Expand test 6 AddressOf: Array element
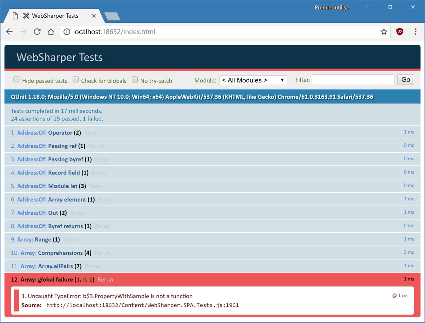The height and width of the screenshot is (323, 425). 53,199
